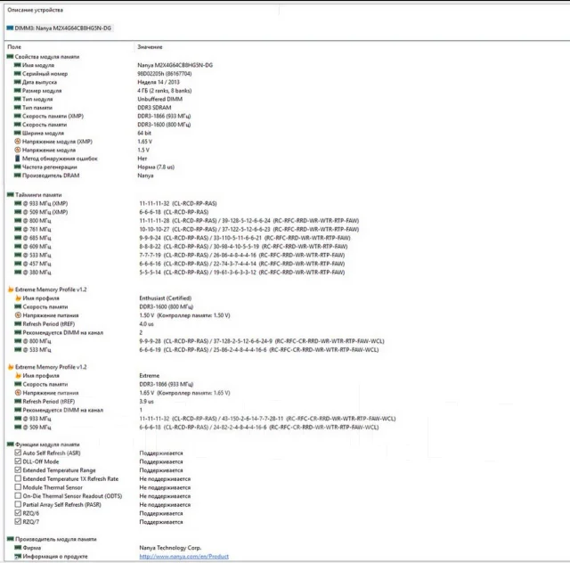Screen dimensions: 570x563
Task: Click the icon beside Метод обнаружения ошибок
Action: pyautogui.click(x=18, y=159)
